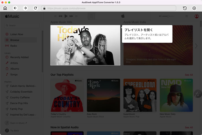Viewport: 202px width, 135px height.
Task: Click Apple Music Rock subtitle
Action: click(x=95, y=117)
